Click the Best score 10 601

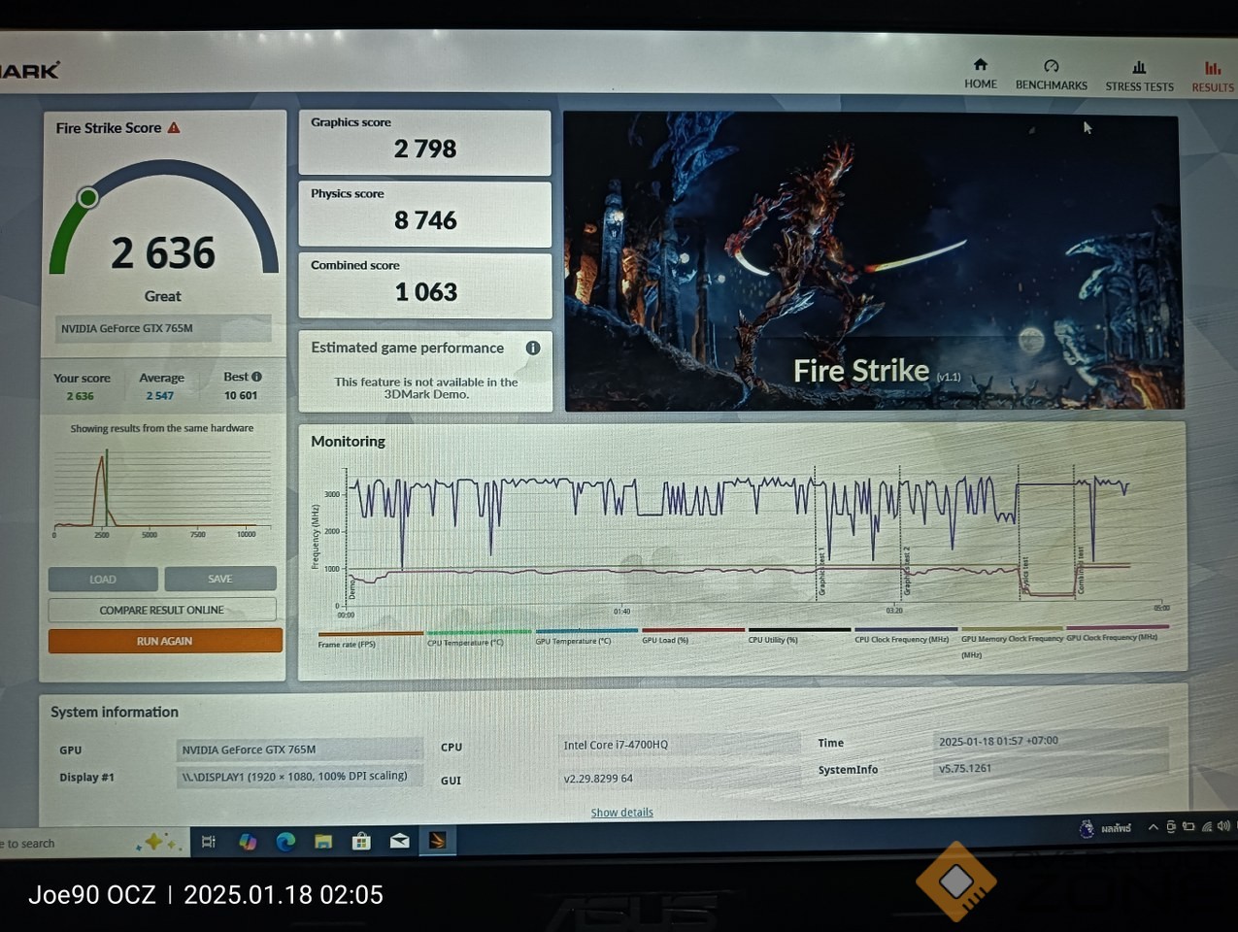[x=241, y=395]
